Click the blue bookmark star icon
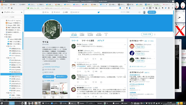186x105 pixels. (x=130, y=8)
